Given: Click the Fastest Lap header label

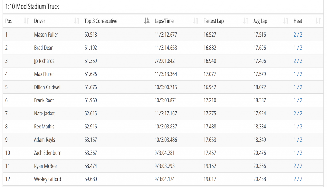Looking at the screenshot, I should coord(213,21).
